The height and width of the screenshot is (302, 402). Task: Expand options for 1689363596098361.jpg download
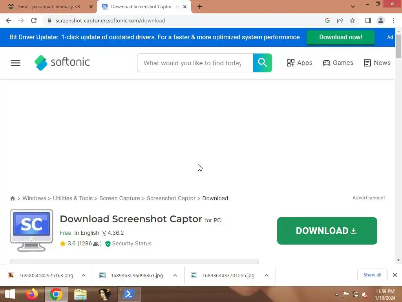(x=175, y=275)
